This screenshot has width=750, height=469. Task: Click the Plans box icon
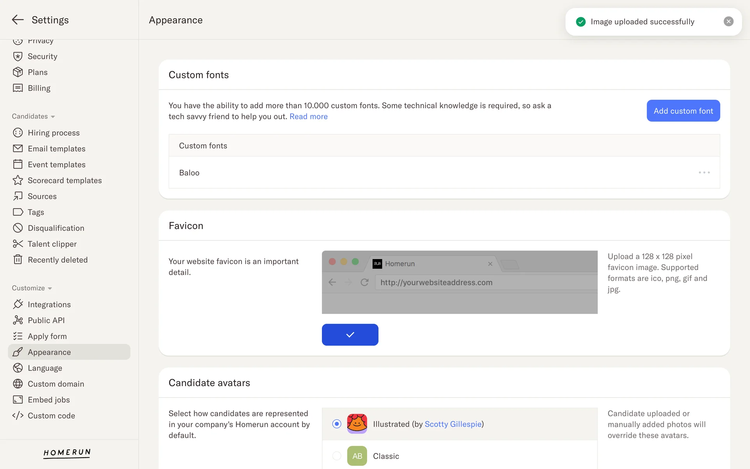tap(18, 72)
